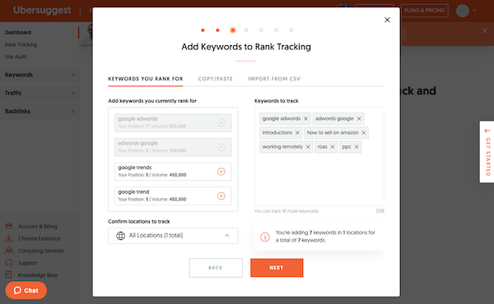This screenshot has height=304, width=494.
Task: Open Account & Billing link
Action: point(38,226)
